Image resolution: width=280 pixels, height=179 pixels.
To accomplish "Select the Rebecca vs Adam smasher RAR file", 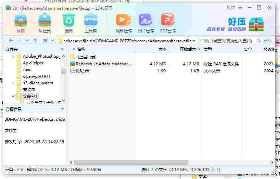I will pos(104,64).
